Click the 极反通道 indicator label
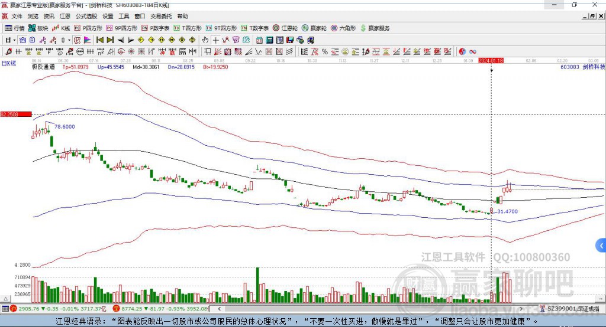Screen dimensions: 606x327 [x=43, y=67]
